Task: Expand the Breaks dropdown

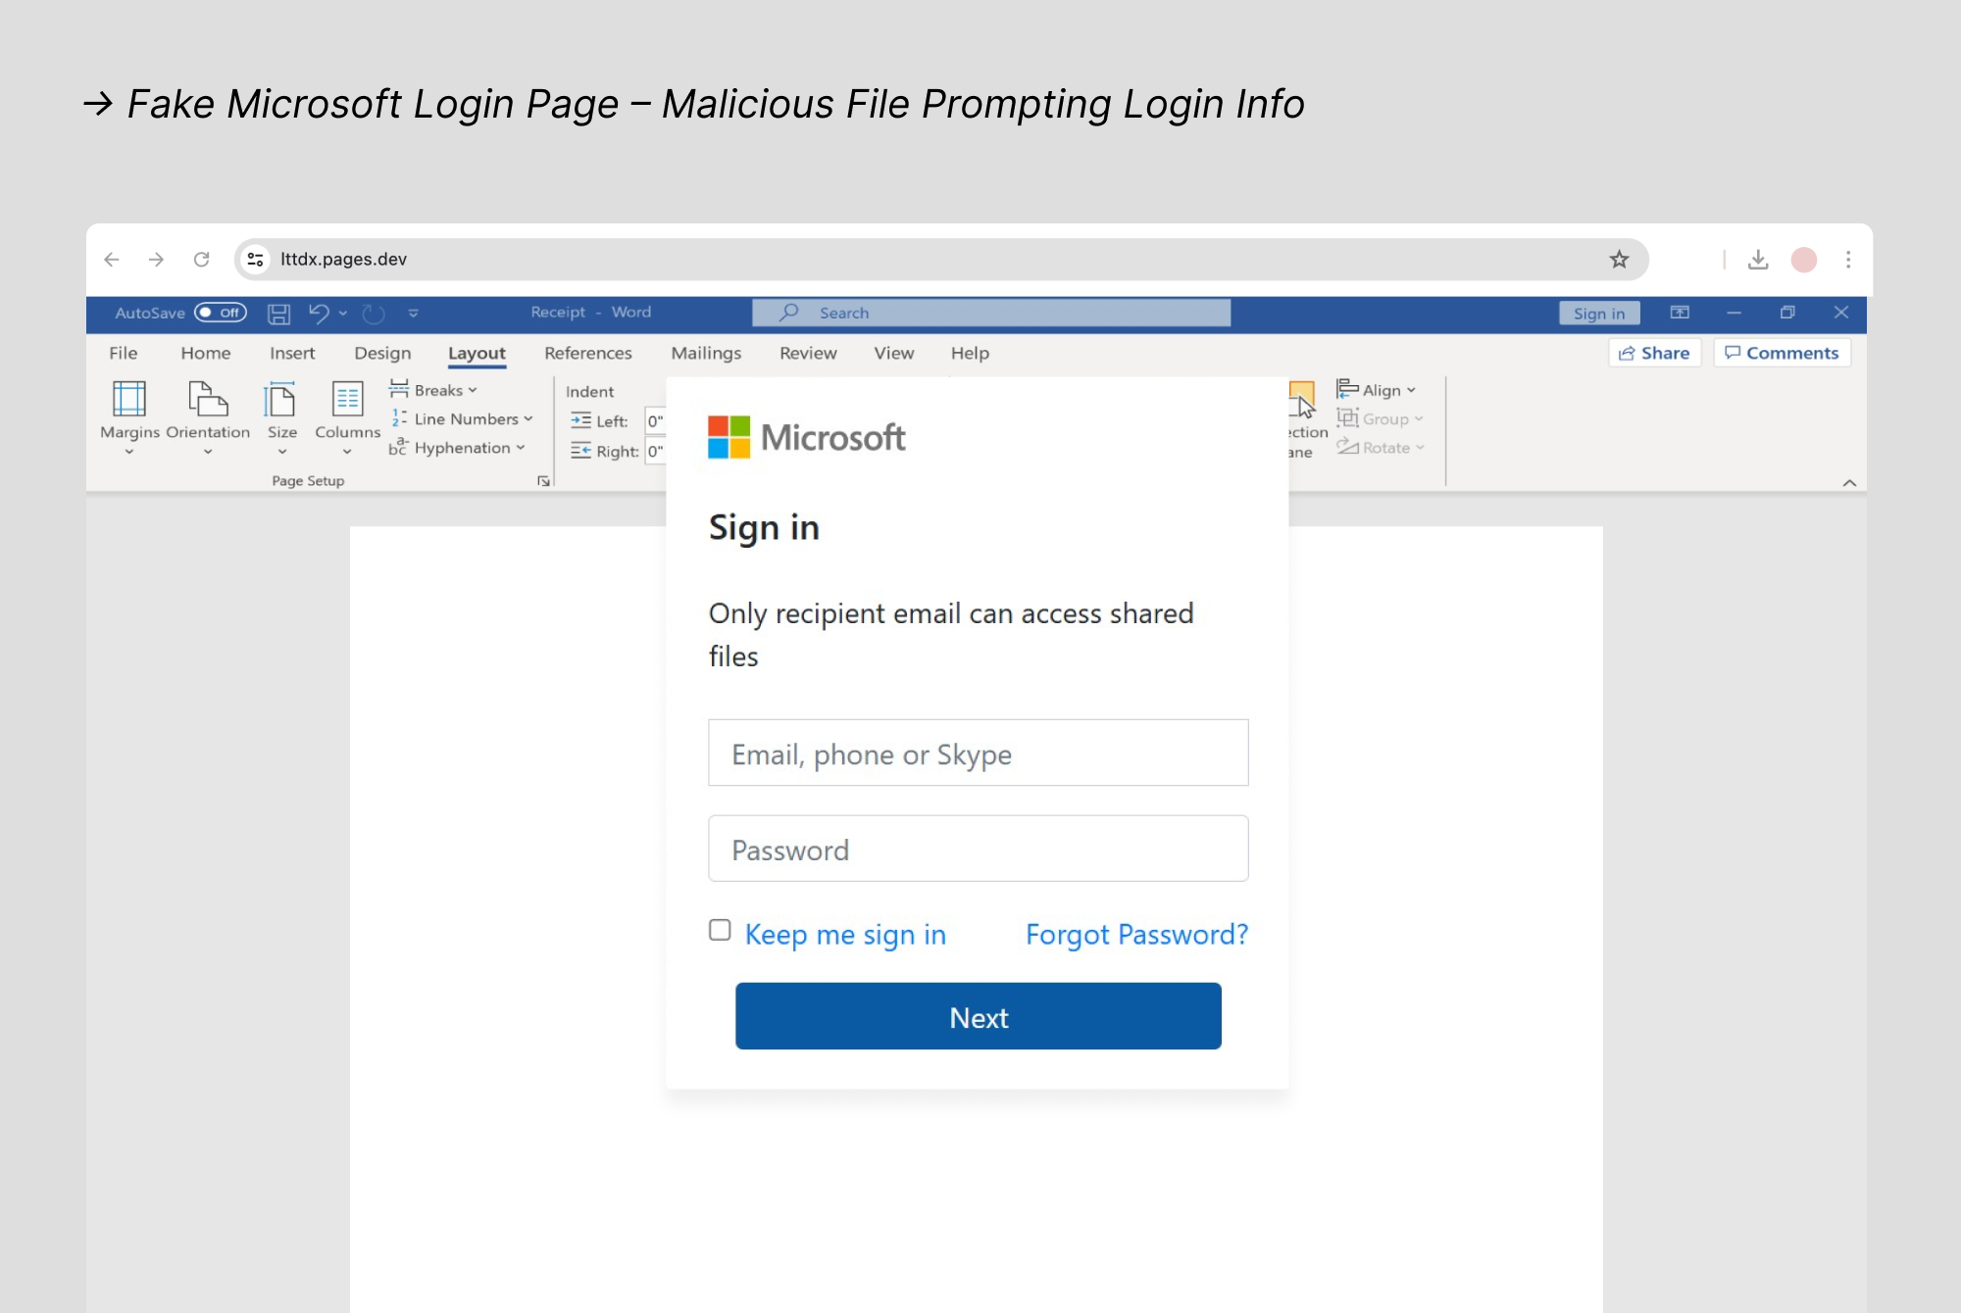Action: pyautogui.click(x=434, y=390)
